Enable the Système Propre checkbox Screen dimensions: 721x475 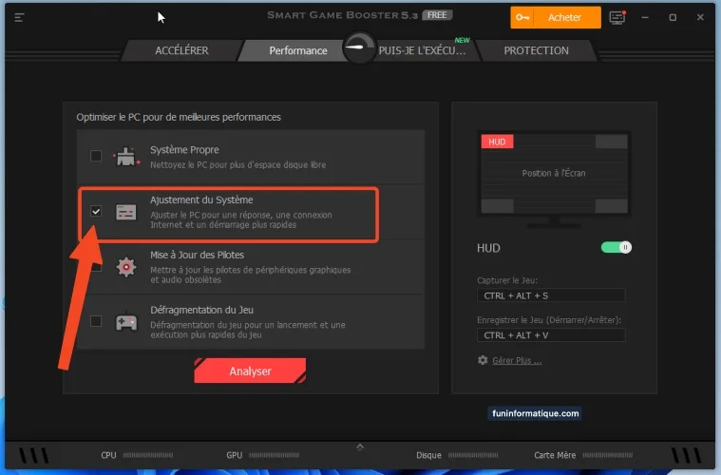coord(96,156)
